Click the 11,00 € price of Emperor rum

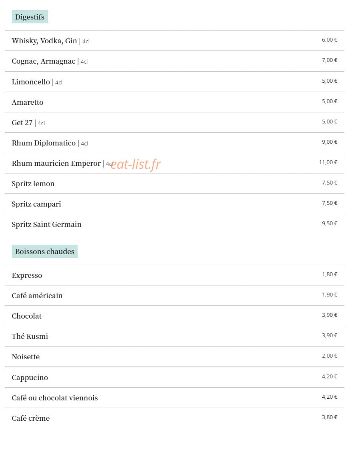tap(328, 162)
